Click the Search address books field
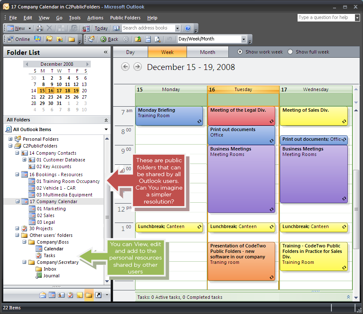Image resolution: width=363 pixels, height=314 pixels. tap(149, 28)
